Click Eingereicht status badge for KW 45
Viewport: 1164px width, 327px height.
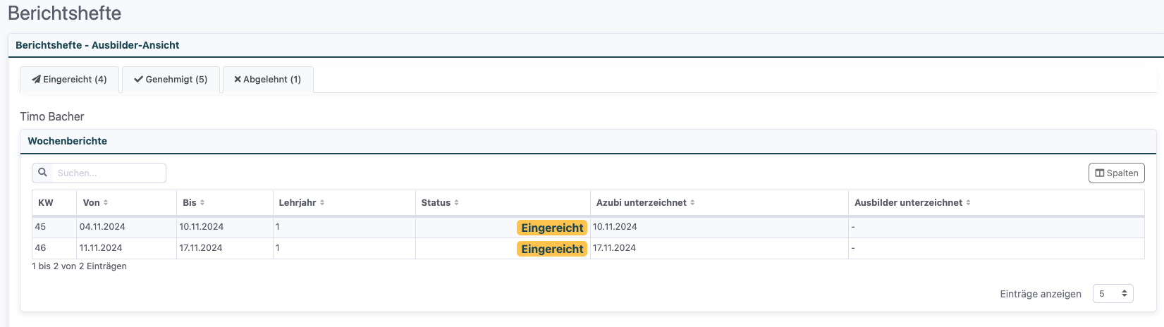click(552, 228)
